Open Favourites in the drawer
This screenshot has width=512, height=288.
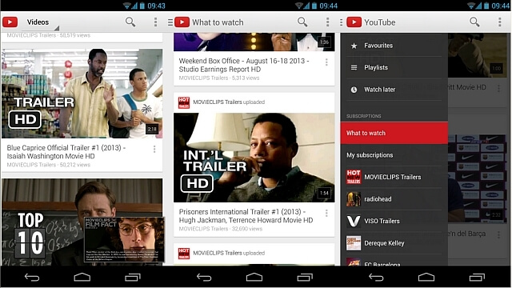(x=394, y=46)
